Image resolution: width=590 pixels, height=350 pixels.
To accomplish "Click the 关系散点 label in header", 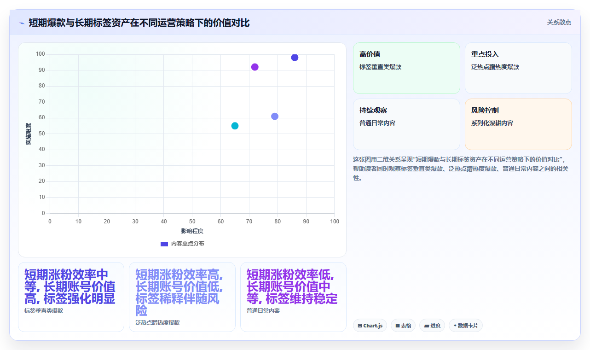I will tap(559, 22).
